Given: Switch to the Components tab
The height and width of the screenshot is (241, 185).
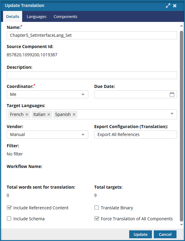Looking at the screenshot, I should point(66,17).
